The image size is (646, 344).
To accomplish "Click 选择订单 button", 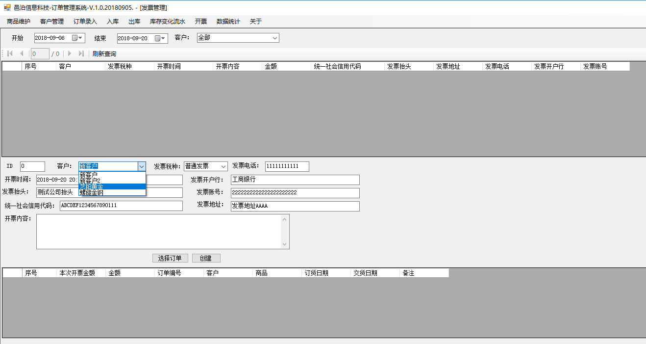I will click(170, 258).
